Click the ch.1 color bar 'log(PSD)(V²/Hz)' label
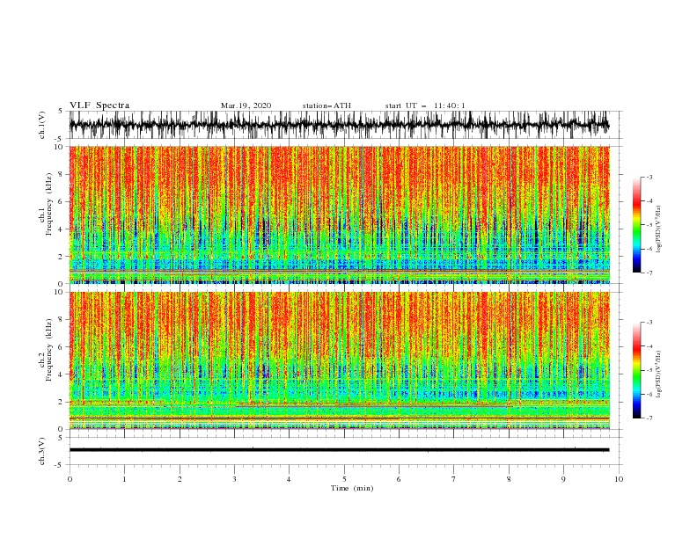The image size is (697, 538). tap(659, 229)
